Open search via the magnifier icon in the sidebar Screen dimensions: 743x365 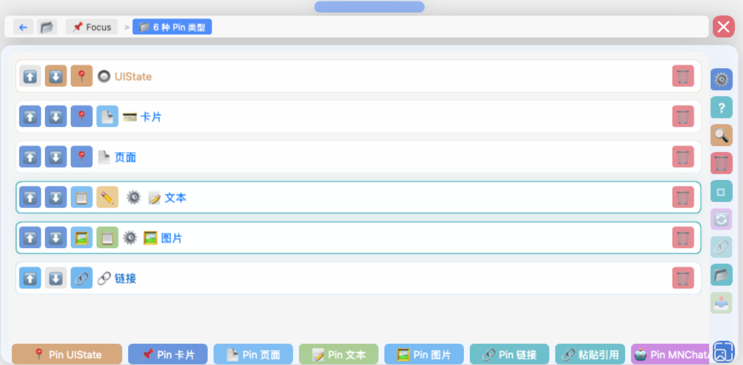721,135
